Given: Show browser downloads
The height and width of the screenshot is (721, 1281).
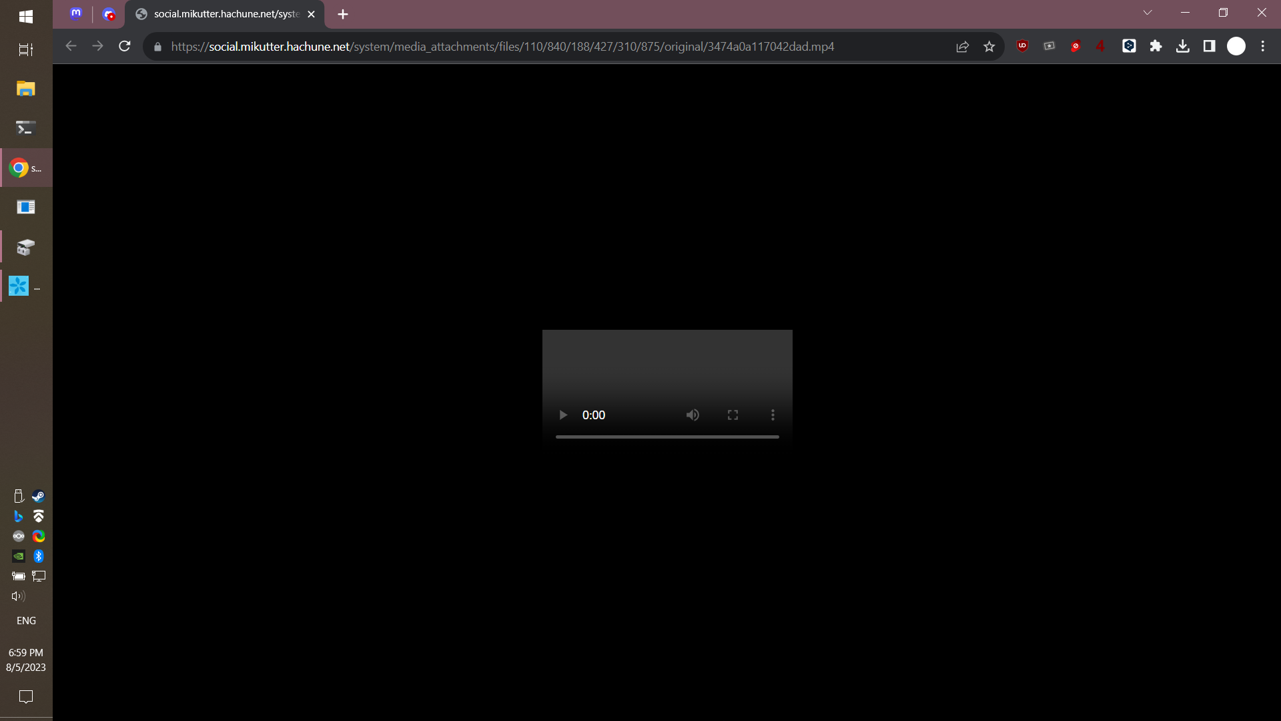Looking at the screenshot, I should click(x=1182, y=46).
